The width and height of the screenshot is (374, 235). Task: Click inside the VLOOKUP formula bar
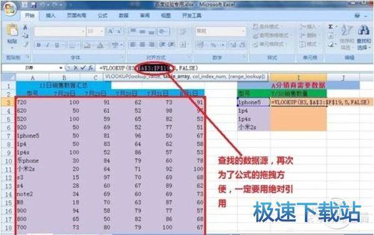(x=235, y=68)
